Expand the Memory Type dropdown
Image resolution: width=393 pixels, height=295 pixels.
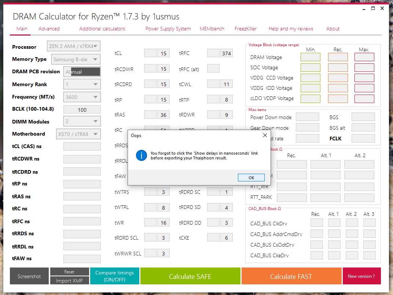click(x=76, y=59)
